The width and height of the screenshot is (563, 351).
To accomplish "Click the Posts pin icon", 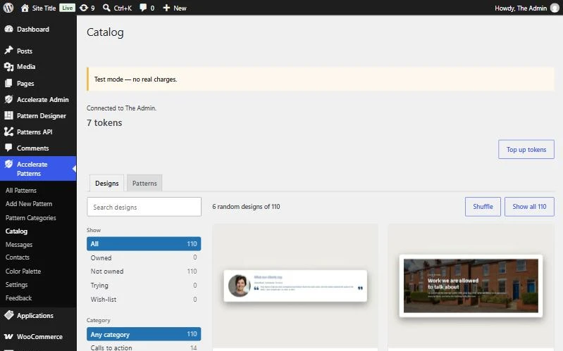I will coord(8,51).
